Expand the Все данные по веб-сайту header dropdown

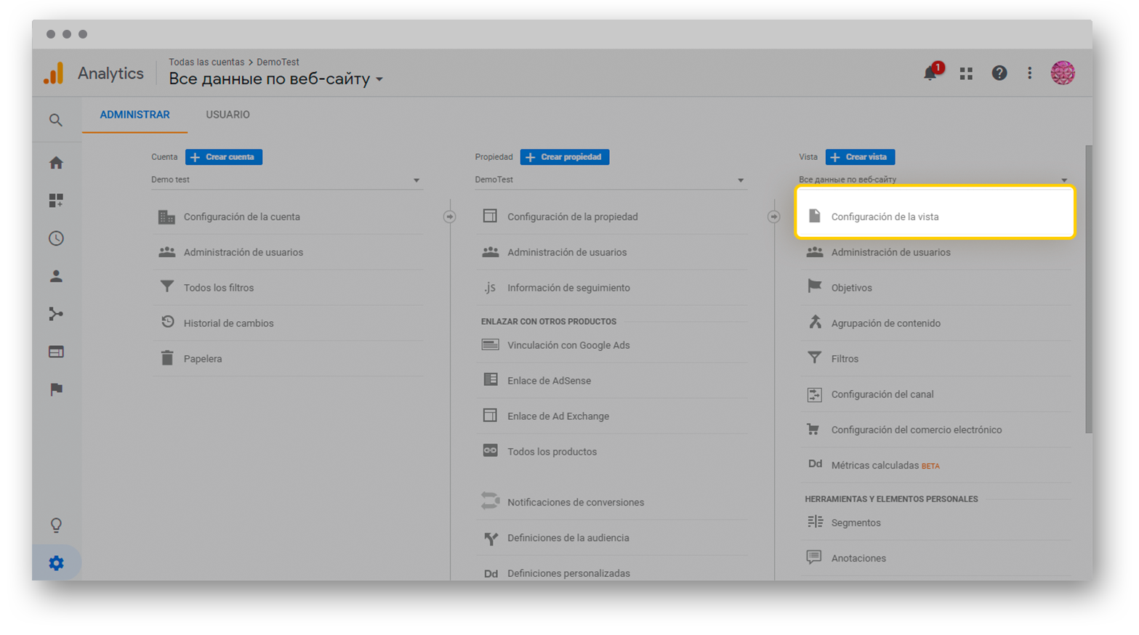(x=275, y=78)
